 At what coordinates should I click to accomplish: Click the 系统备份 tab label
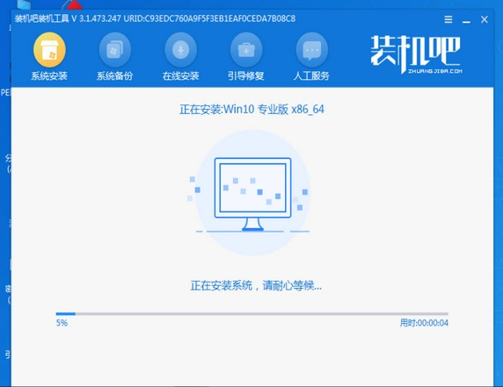[115, 75]
